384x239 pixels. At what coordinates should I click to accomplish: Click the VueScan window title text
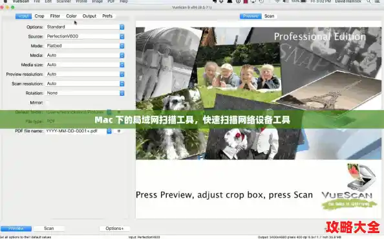click(x=192, y=7)
